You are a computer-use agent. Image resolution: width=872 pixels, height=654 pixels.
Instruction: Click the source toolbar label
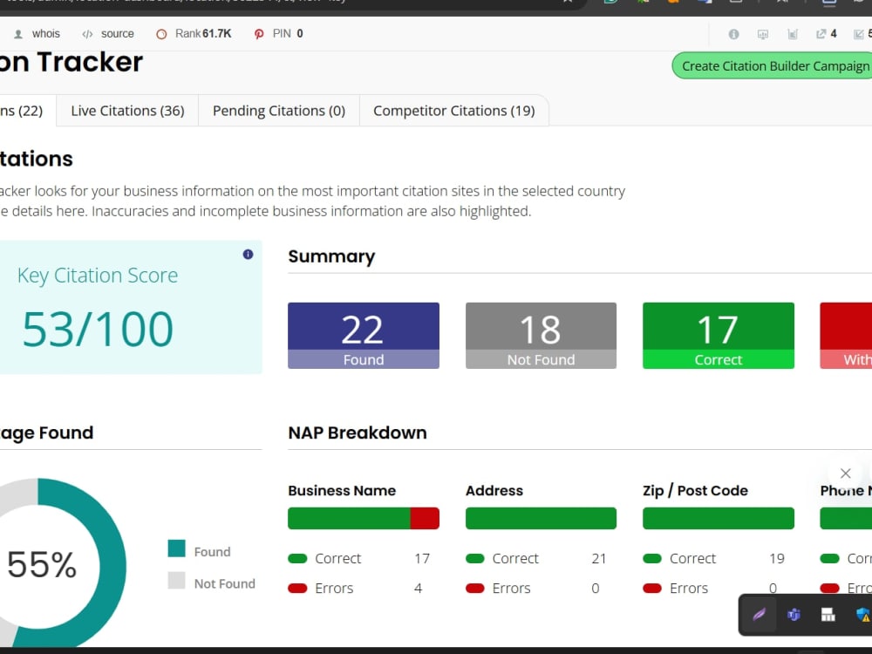118,34
